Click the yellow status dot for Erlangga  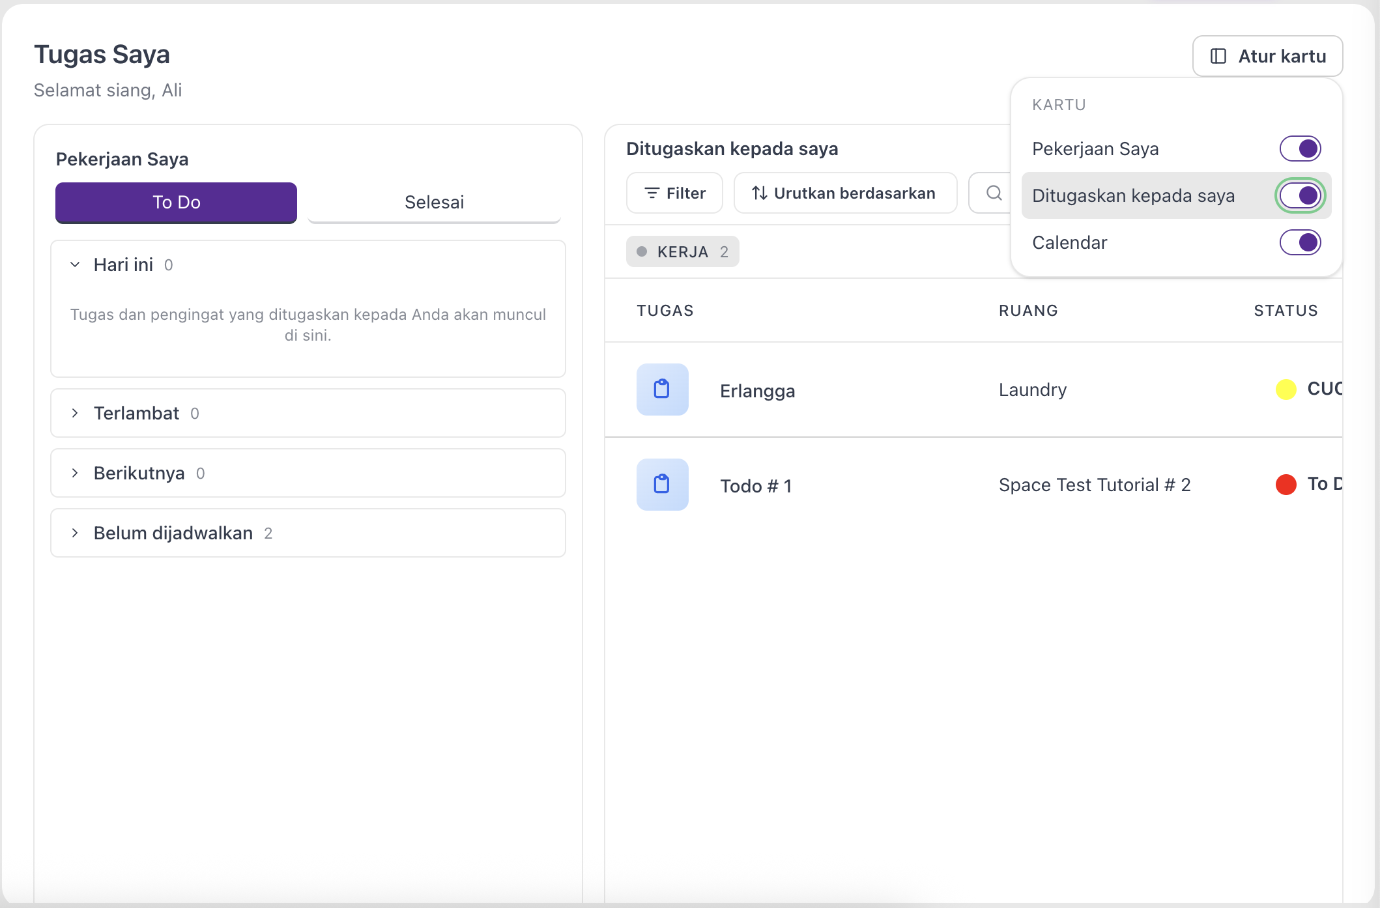click(1286, 390)
